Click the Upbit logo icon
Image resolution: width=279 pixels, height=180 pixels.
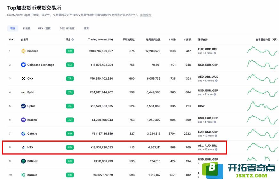click(23, 106)
